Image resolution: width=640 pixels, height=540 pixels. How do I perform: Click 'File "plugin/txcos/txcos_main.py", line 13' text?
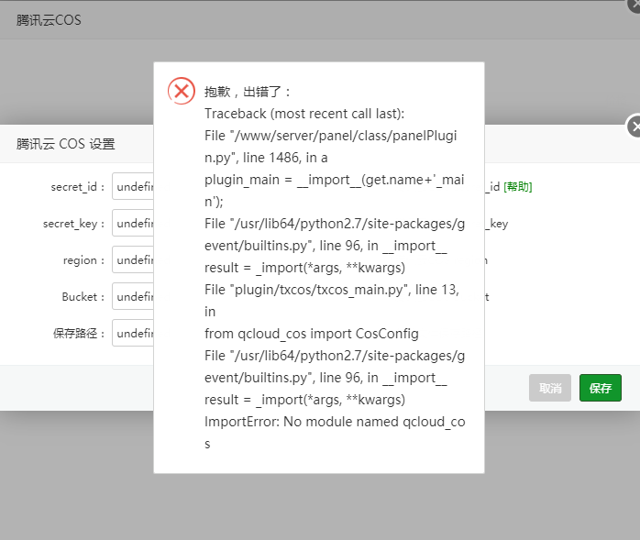332,290
